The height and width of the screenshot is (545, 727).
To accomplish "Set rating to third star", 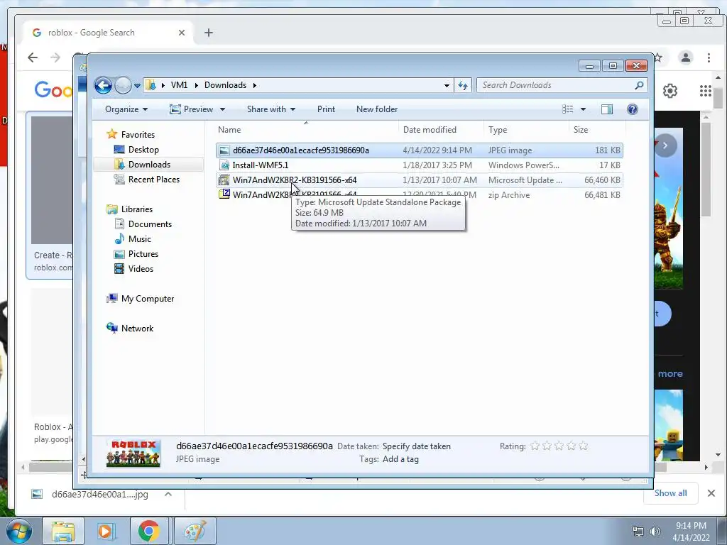I will pyautogui.click(x=559, y=446).
